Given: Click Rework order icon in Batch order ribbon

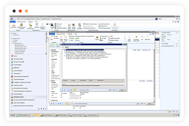Looking at the screenshot, I should point(66,38).
